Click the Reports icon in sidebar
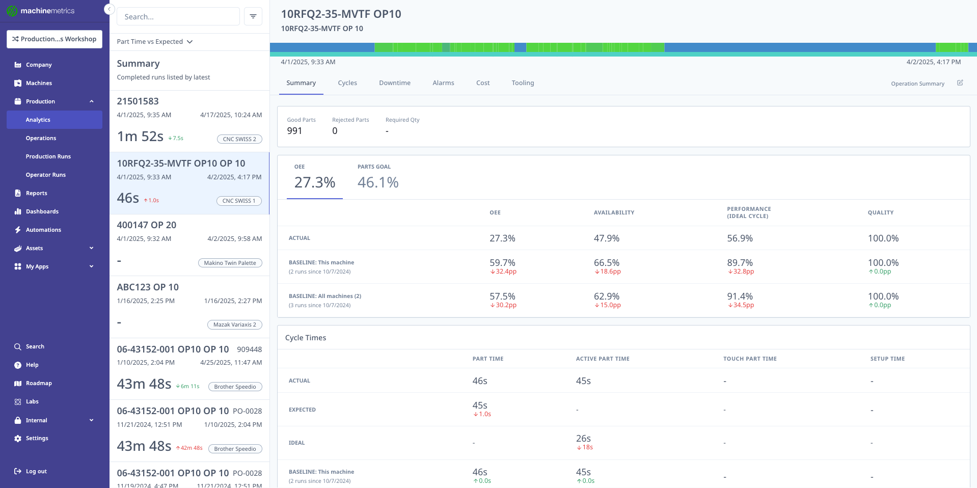Viewport: 977px width, 488px height. (x=18, y=193)
